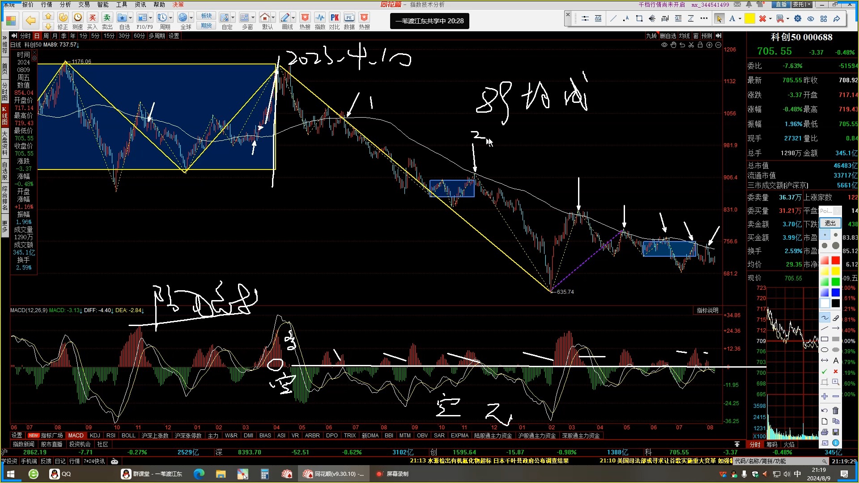Viewport: 859px width, 483px height.
Task: Click the zoom-out minus circle icon above chart
Action: [718, 45]
